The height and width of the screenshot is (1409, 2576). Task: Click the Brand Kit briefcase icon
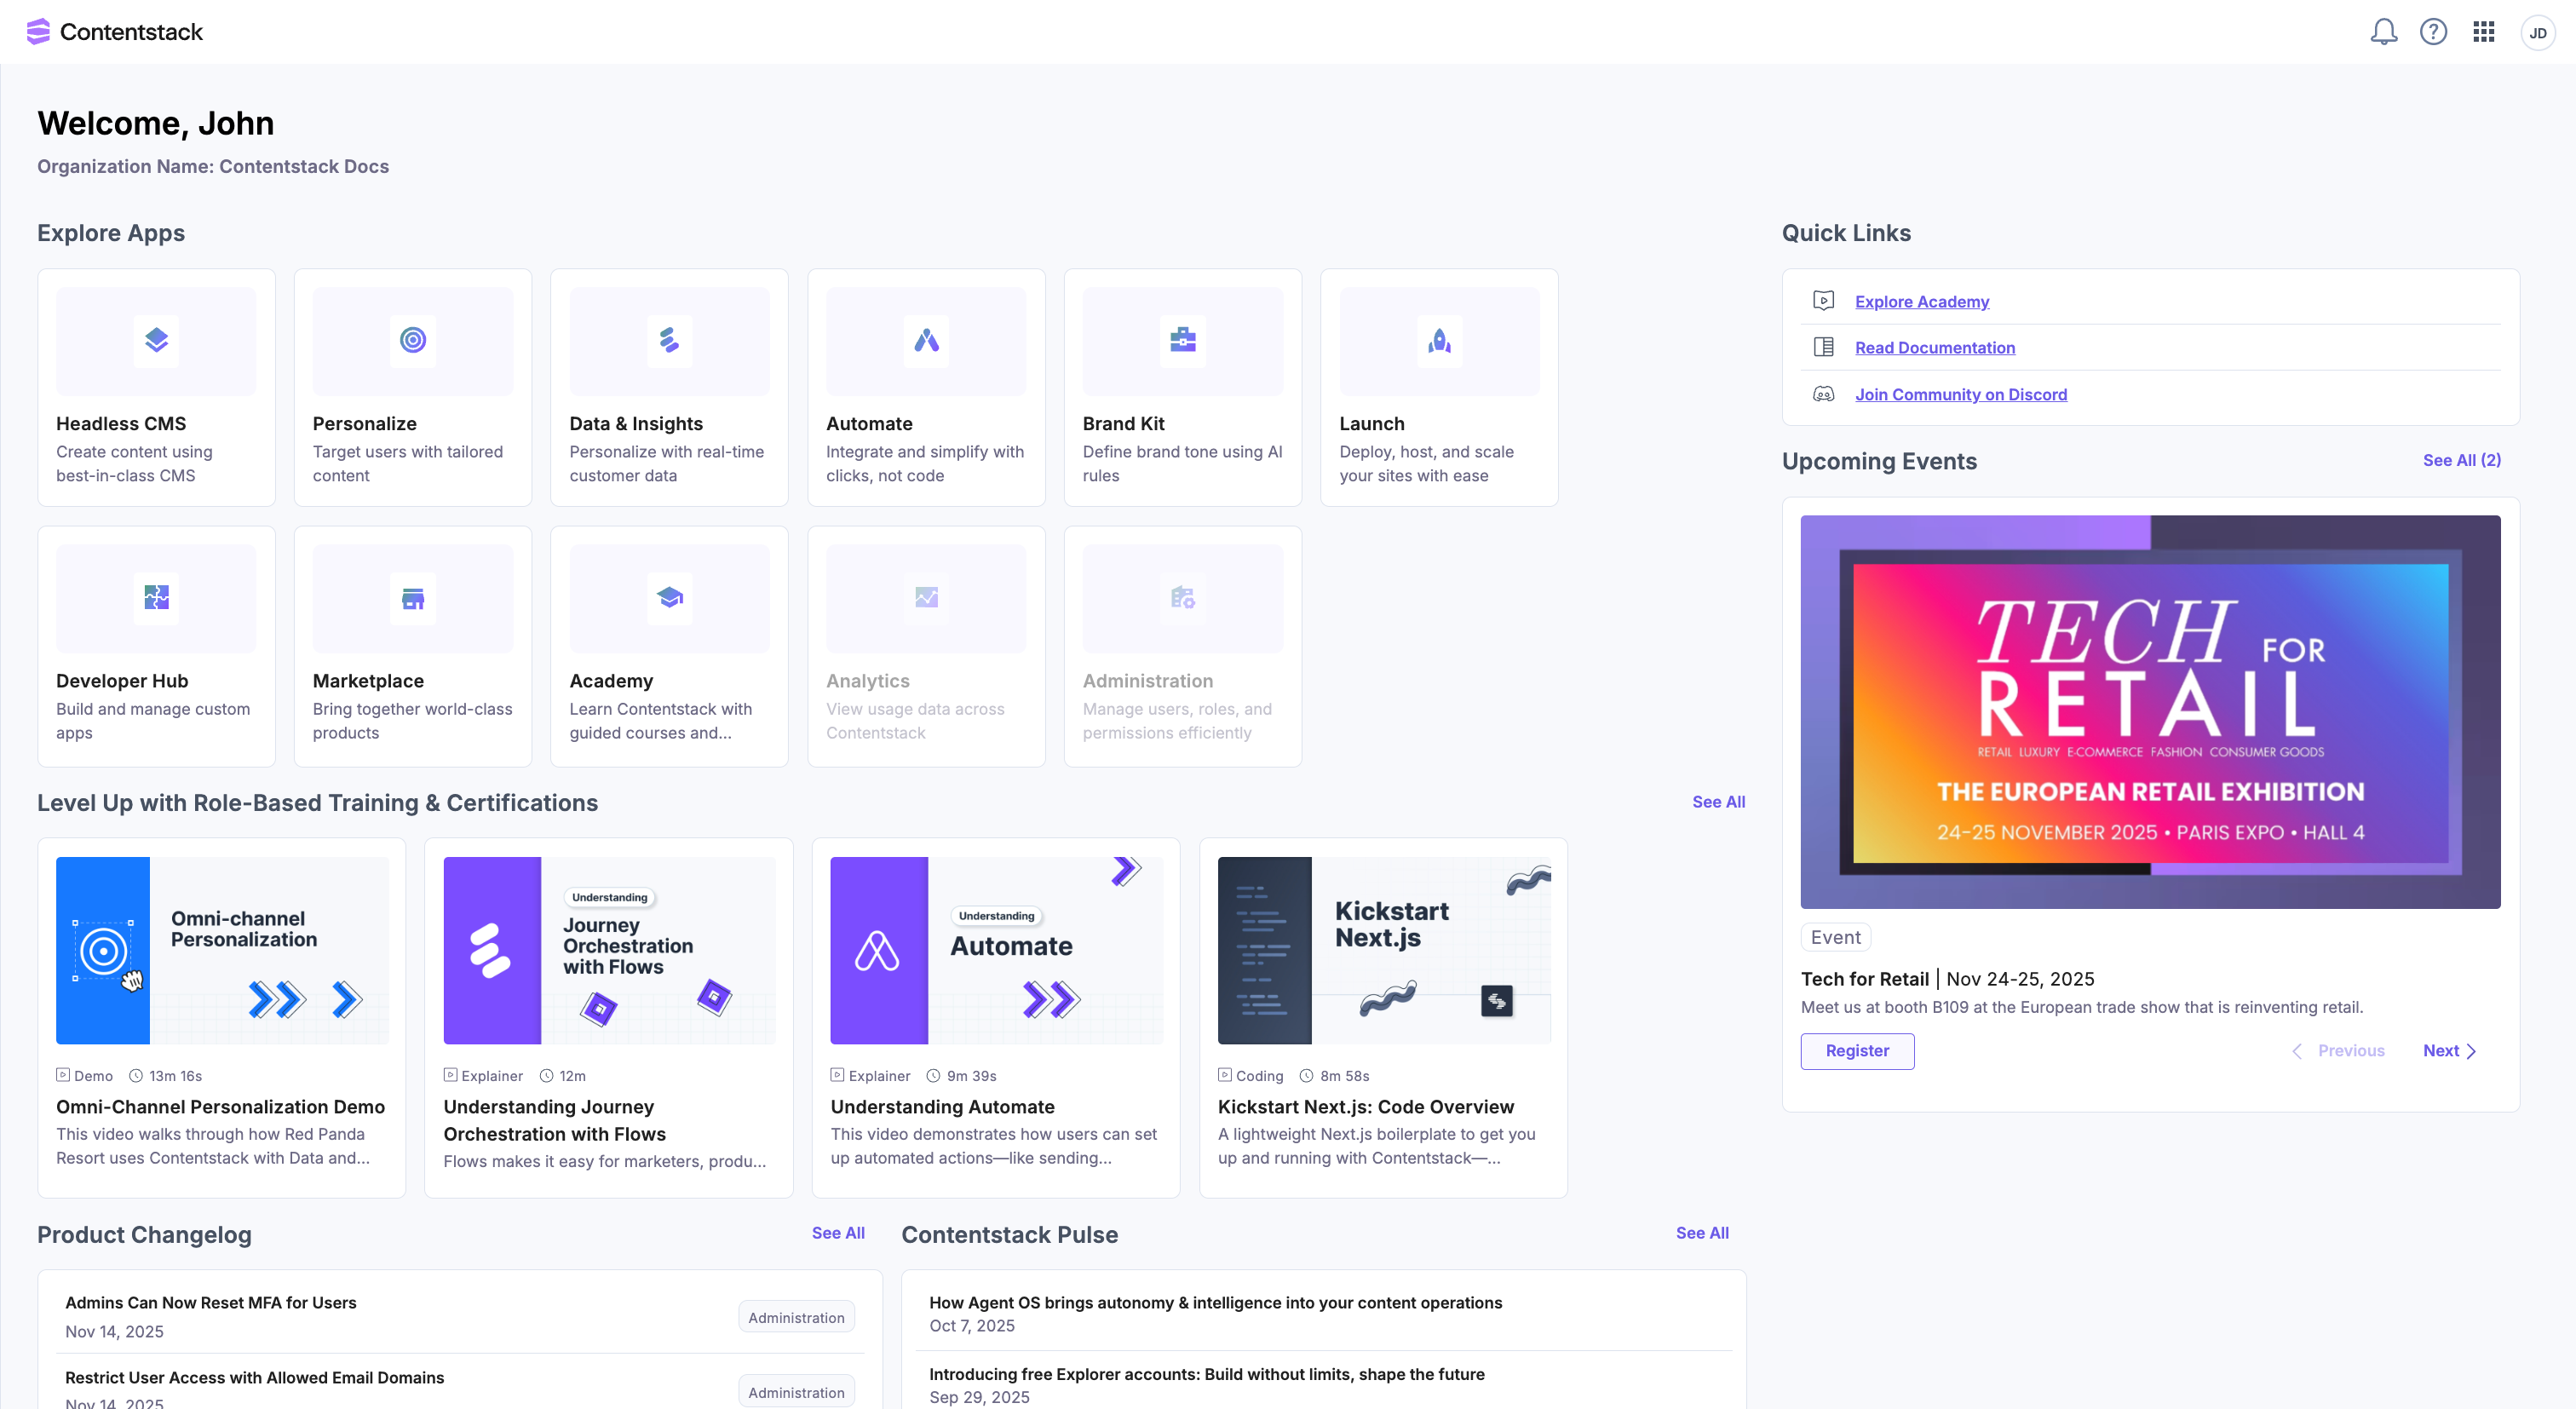coord(1182,340)
